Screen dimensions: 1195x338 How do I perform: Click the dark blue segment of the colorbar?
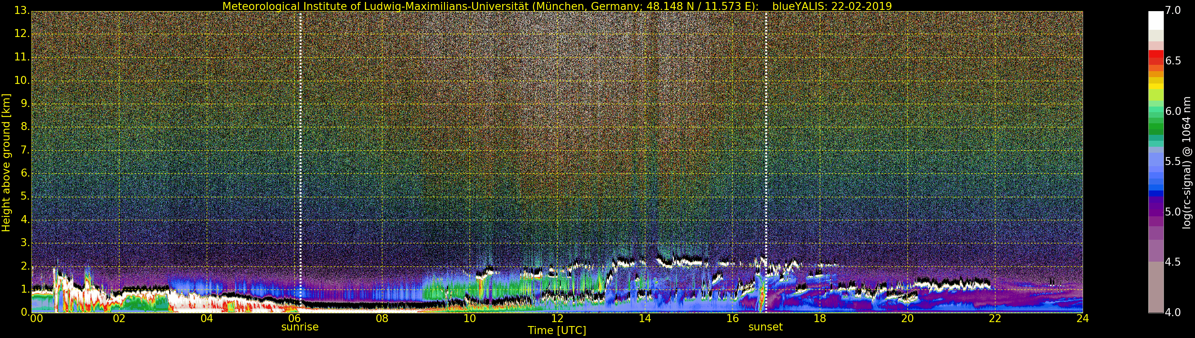tap(1156, 194)
